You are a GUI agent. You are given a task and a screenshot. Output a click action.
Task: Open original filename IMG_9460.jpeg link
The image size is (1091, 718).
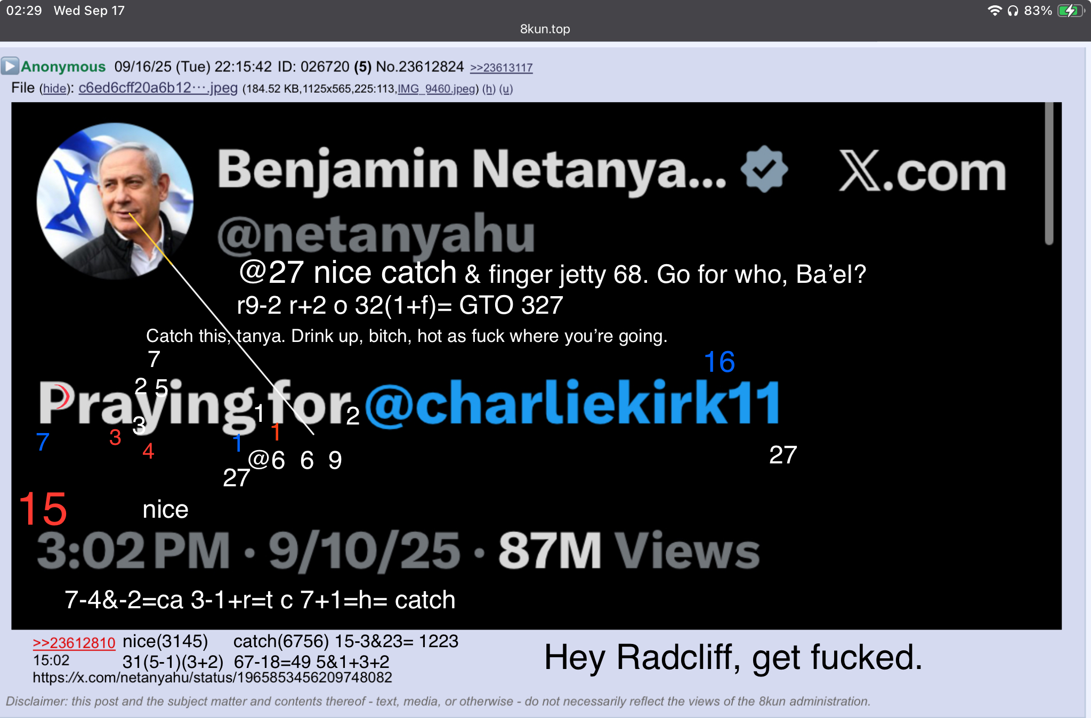pyautogui.click(x=436, y=89)
